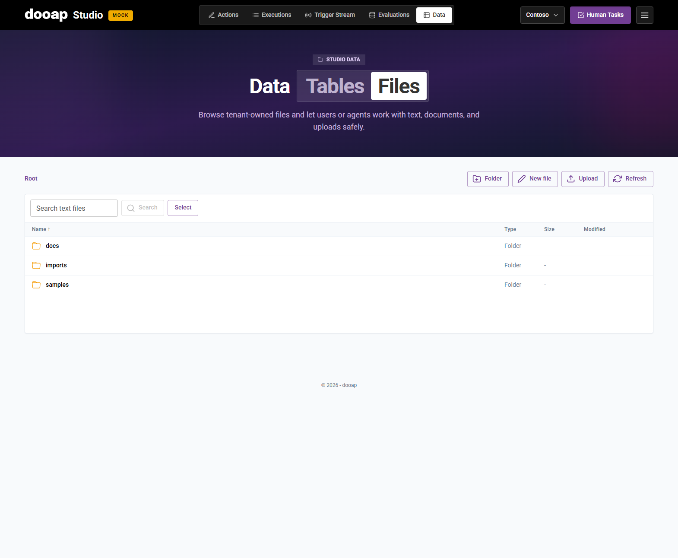Click the © 2026 - dooap footer text

coord(339,385)
